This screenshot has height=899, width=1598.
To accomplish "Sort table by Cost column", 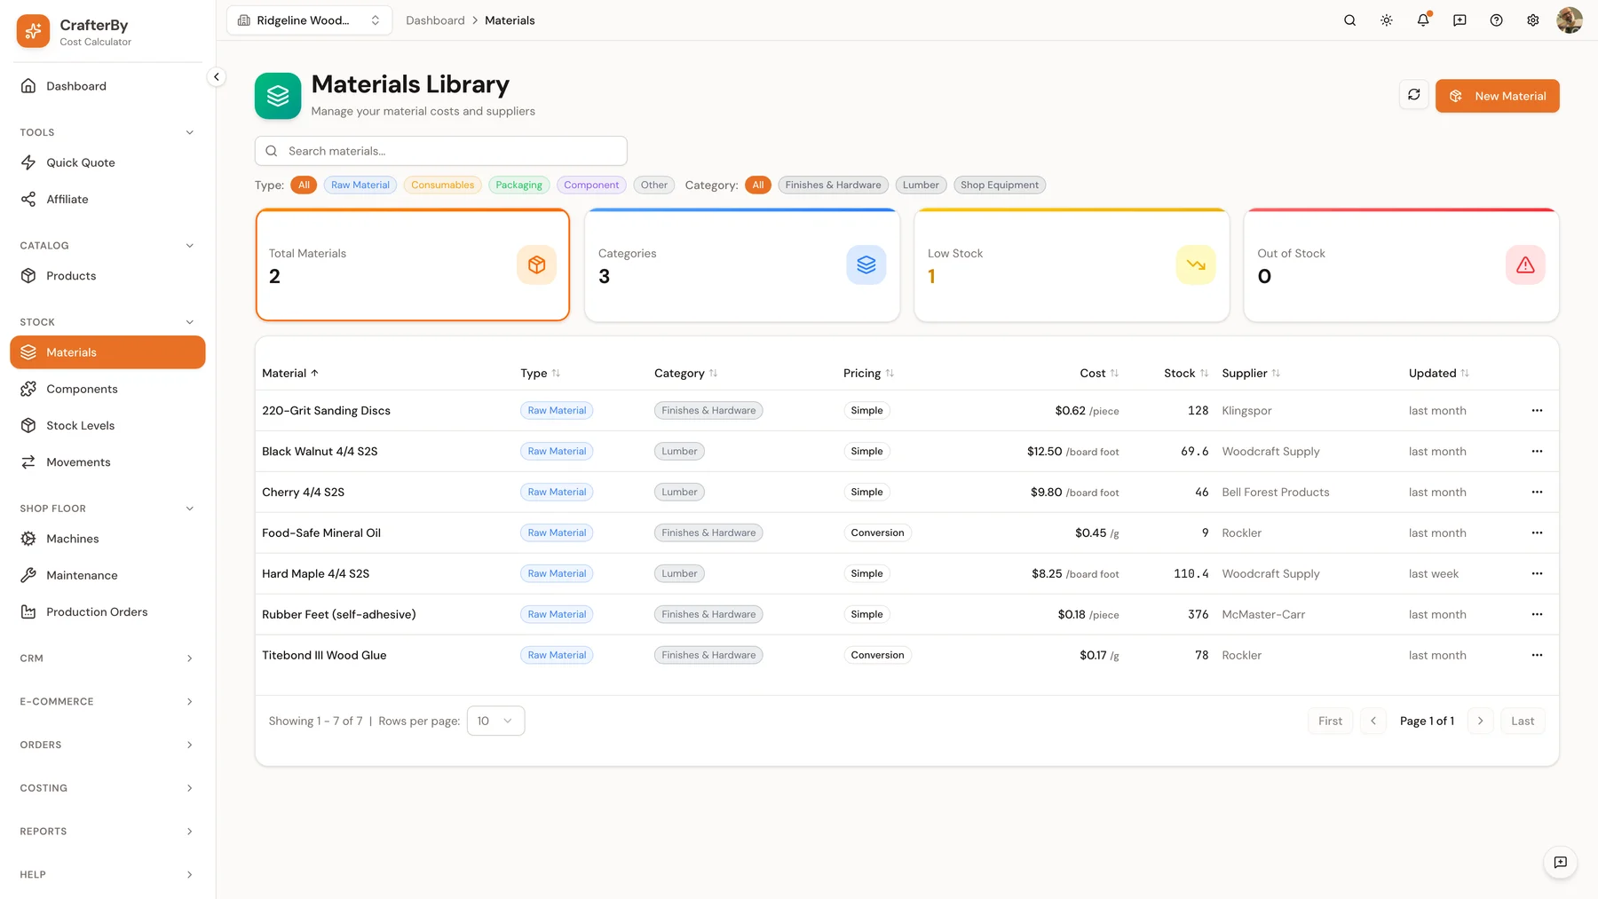I will tap(1099, 374).
